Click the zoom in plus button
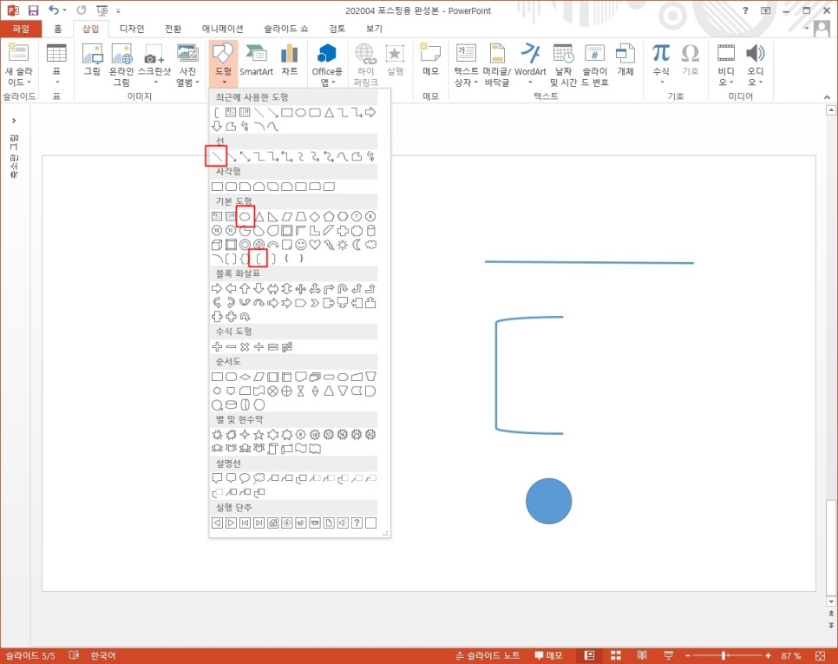This screenshot has height=664, width=838. (x=768, y=655)
